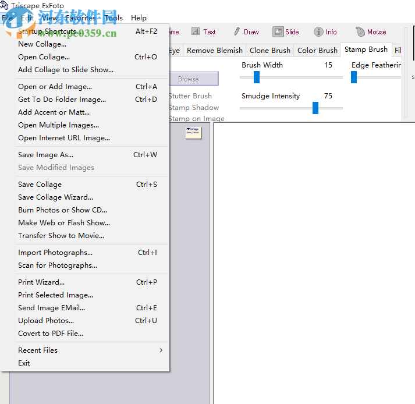Switch to the Remove Blemish tab
The height and width of the screenshot is (404, 415).
(215, 50)
